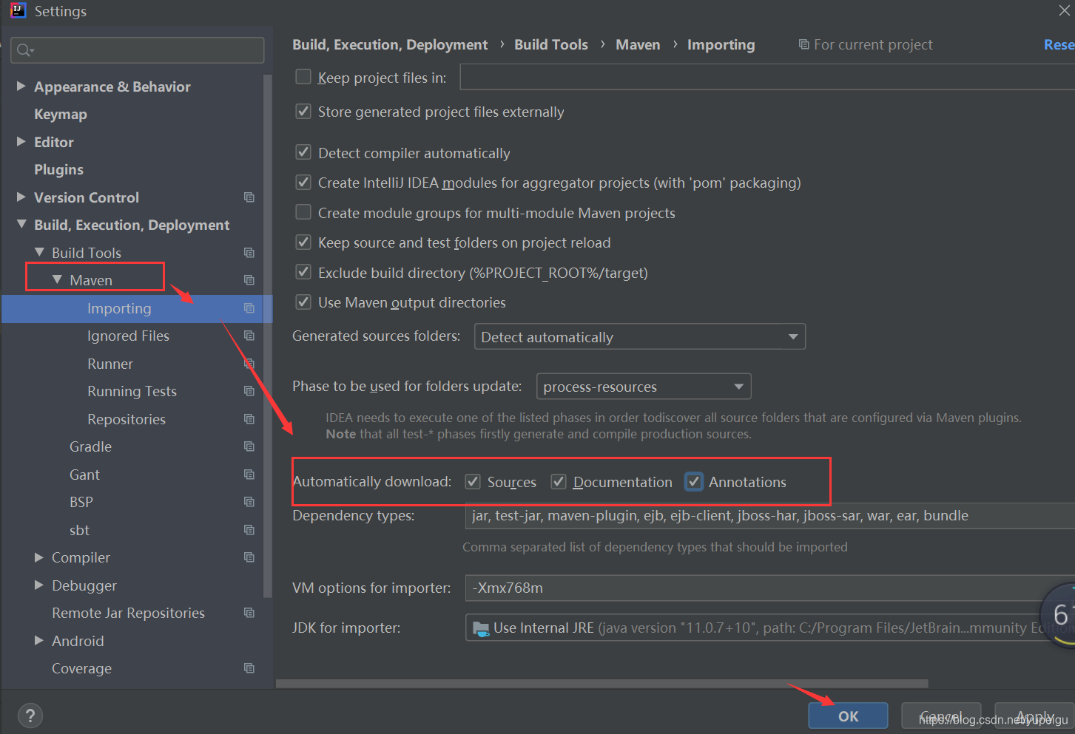Toggle automatic download of Annotations

click(x=694, y=482)
